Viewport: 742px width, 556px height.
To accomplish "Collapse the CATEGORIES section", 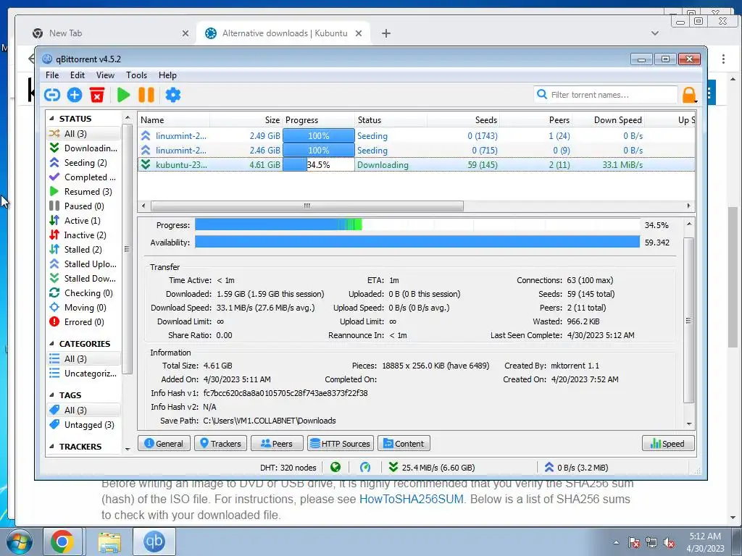I will point(51,344).
